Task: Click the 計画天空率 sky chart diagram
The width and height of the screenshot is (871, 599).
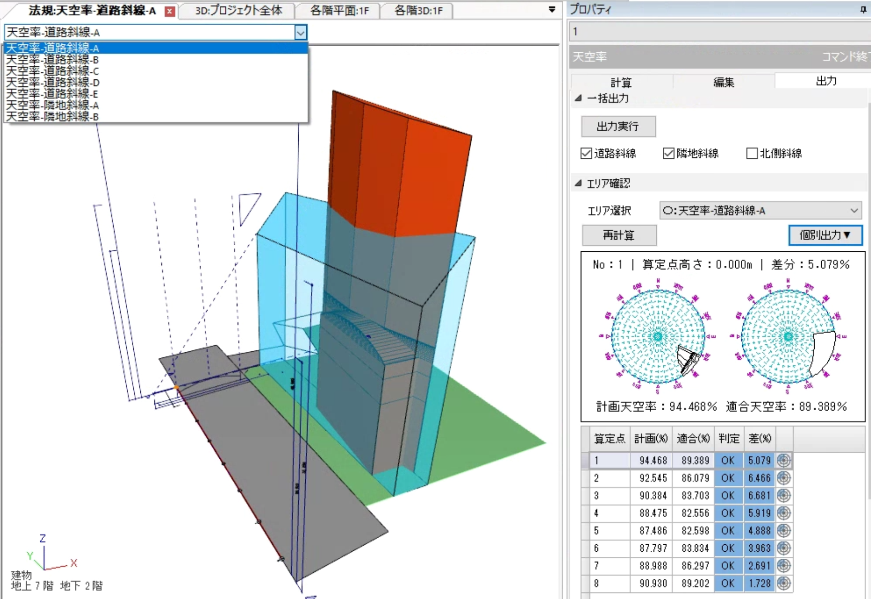Action: coord(657,336)
